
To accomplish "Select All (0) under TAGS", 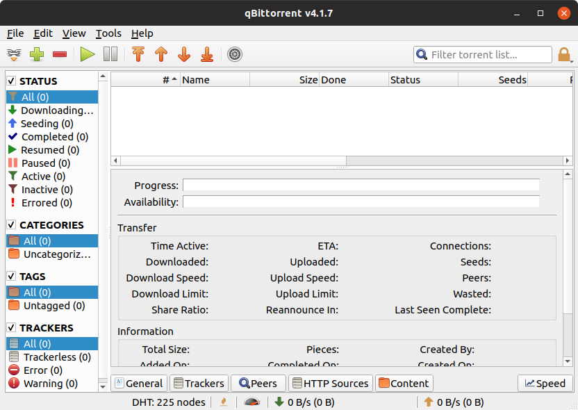I will coord(52,293).
